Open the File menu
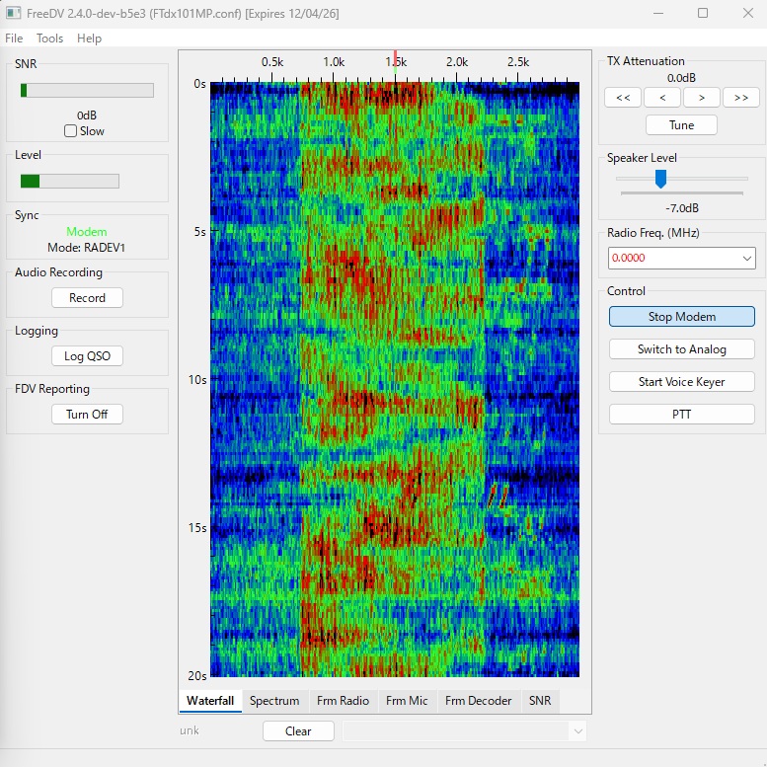Image resolution: width=767 pixels, height=767 pixels. coord(14,38)
